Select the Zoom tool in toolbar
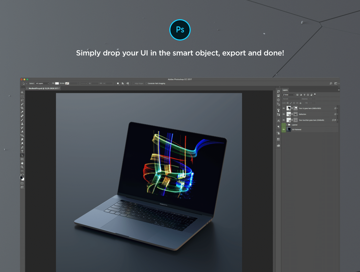360x272 pixels. click(x=22, y=167)
